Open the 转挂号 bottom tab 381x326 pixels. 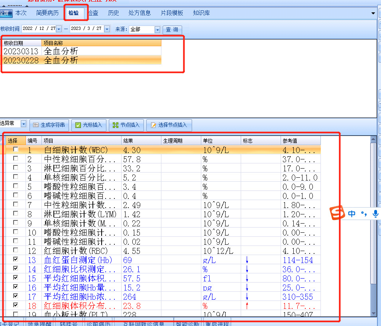pyautogui.click(x=69, y=324)
